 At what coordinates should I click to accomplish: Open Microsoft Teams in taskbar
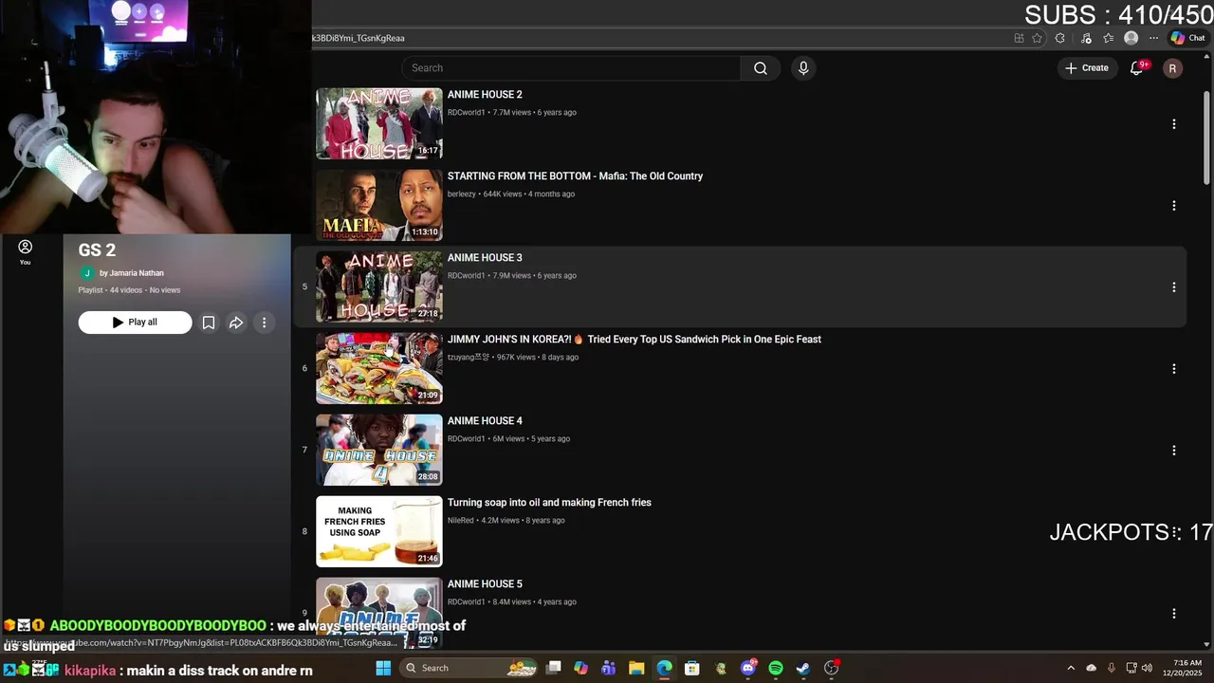tap(609, 668)
